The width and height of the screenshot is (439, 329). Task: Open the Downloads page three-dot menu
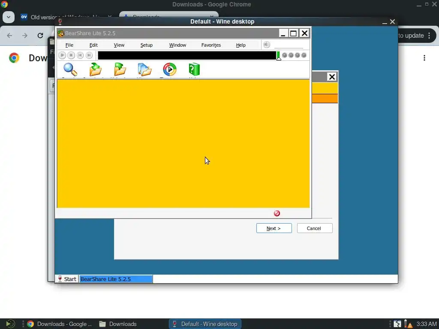[x=424, y=58]
